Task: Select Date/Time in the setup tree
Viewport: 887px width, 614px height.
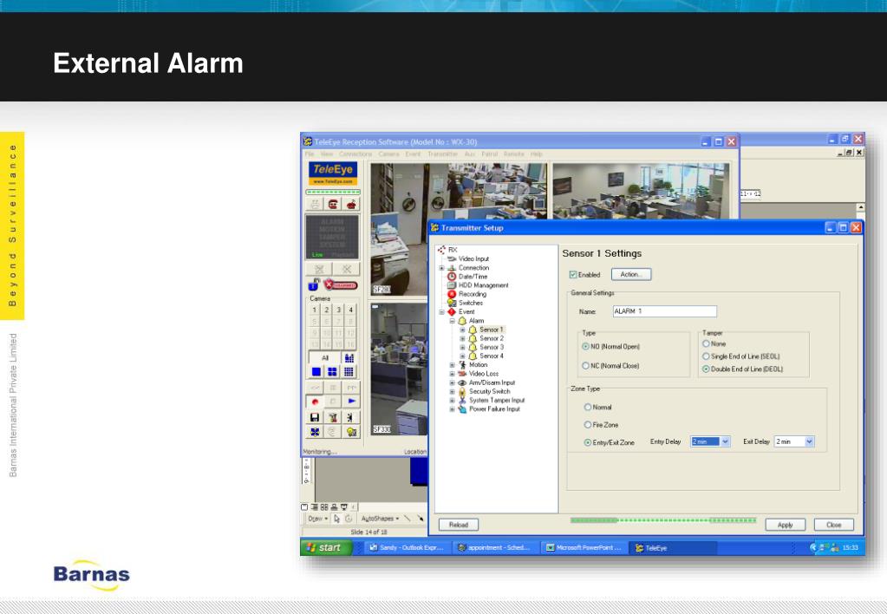Action: tap(473, 277)
